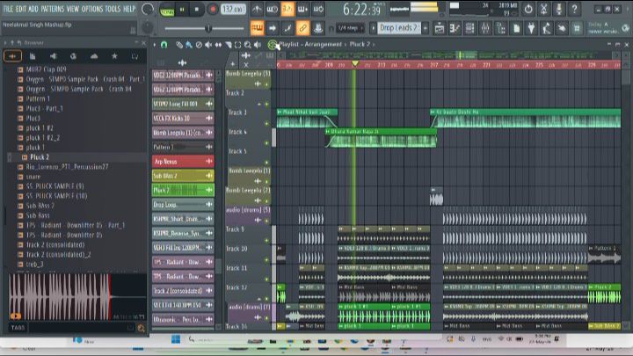This screenshot has width=633, height=356.
Task: Open the TOOLS menu
Action: tap(113, 9)
